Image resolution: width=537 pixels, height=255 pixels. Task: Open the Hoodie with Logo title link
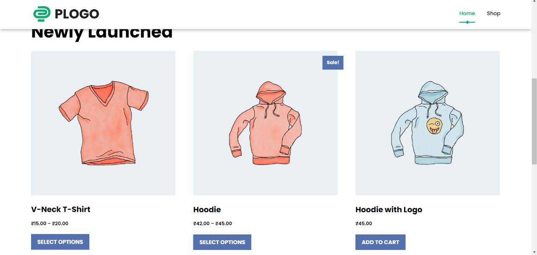[x=388, y=210]
